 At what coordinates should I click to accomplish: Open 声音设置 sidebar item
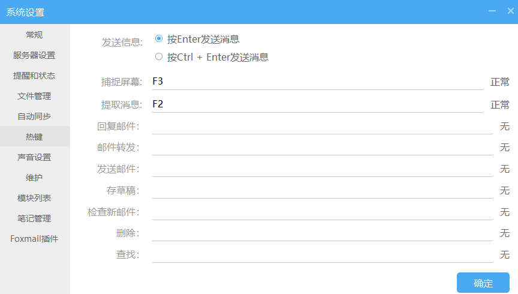34,157
